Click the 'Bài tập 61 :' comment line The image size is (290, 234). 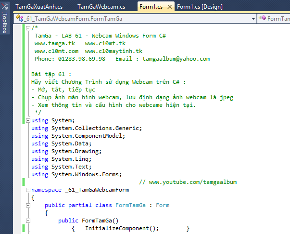click(51, 75)
